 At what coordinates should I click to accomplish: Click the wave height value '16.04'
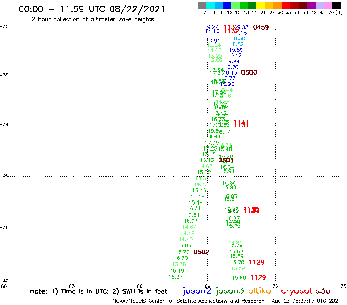(227, 167)
